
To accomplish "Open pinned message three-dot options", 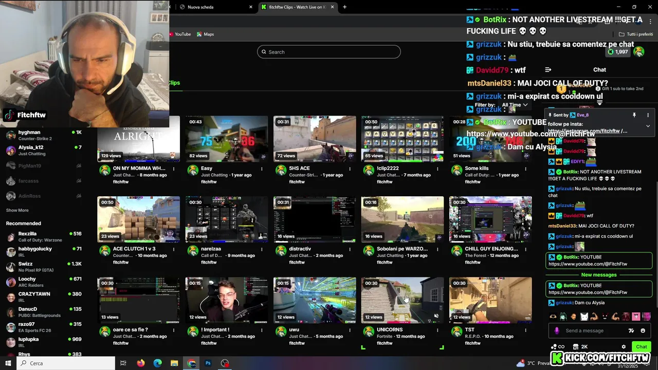I will (x=648, y=115).
